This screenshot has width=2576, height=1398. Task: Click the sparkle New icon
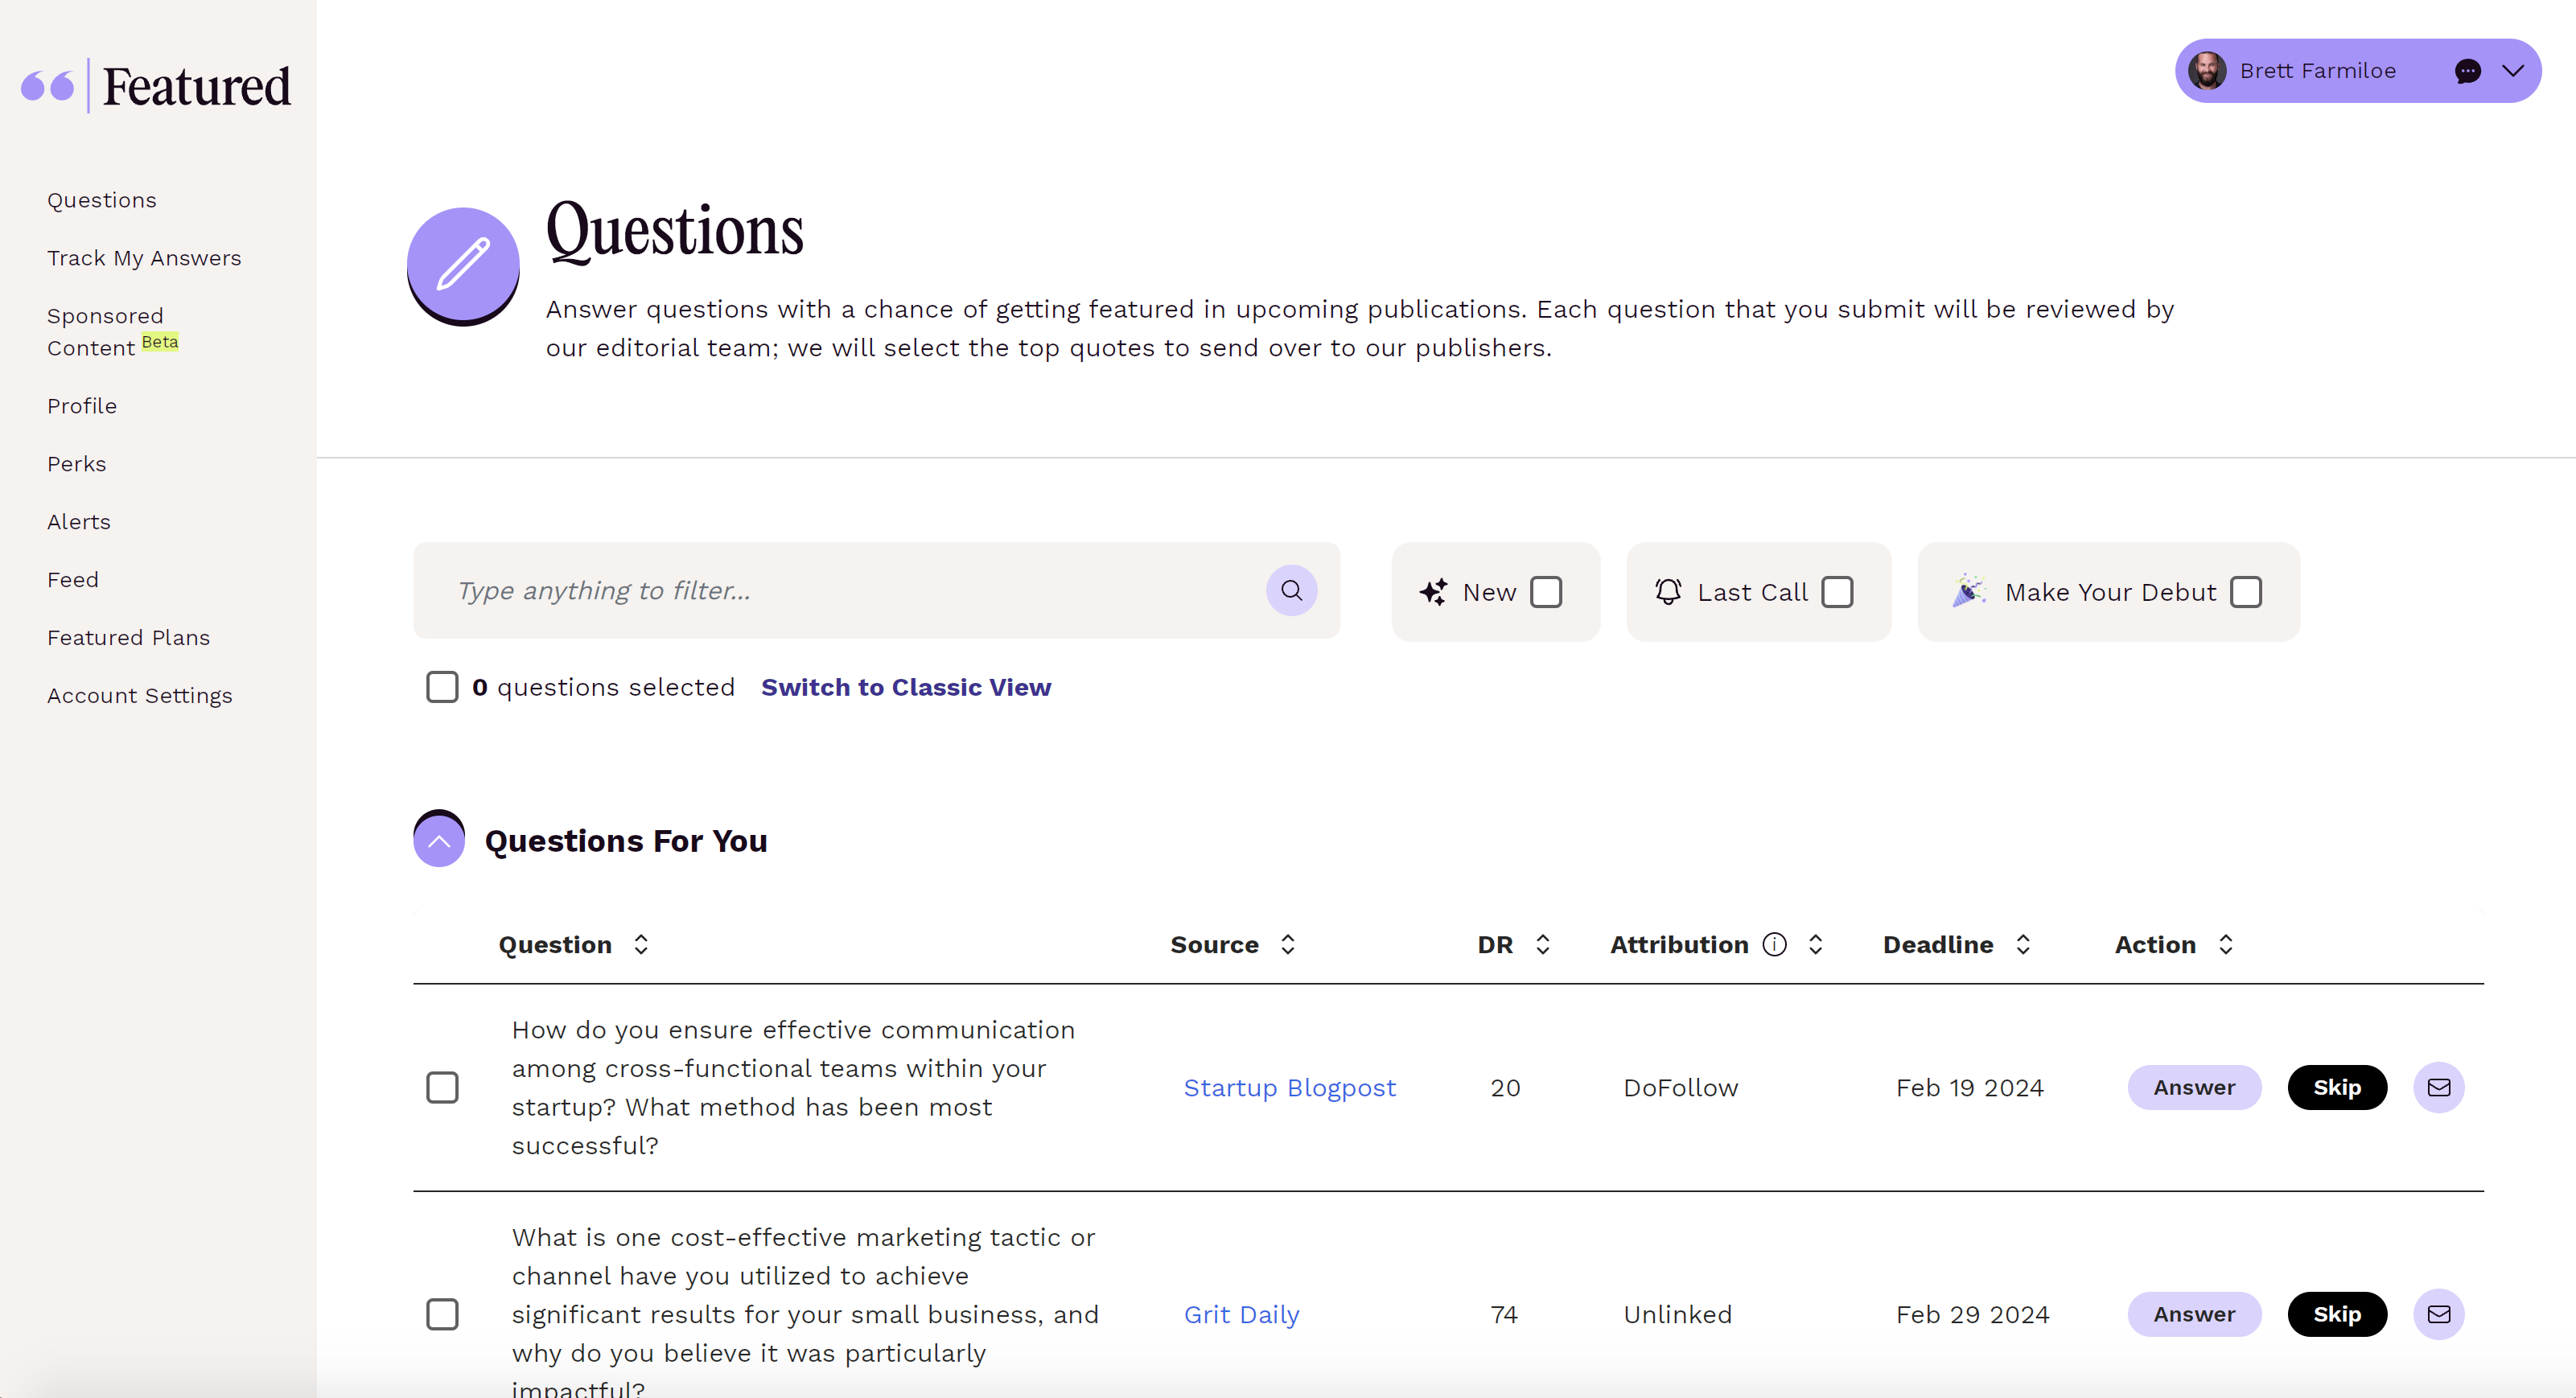click(1433, 592)
